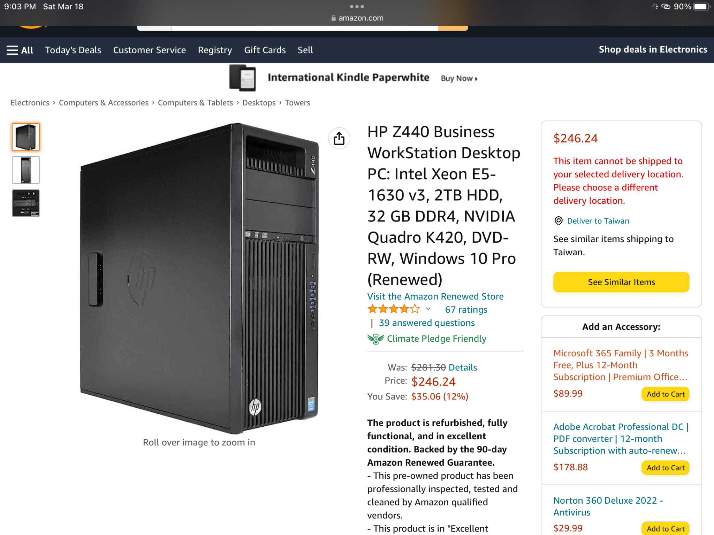The image size is (714, 535).
Task: Expand the rating breakdown chevron
Action: (428, 309)
